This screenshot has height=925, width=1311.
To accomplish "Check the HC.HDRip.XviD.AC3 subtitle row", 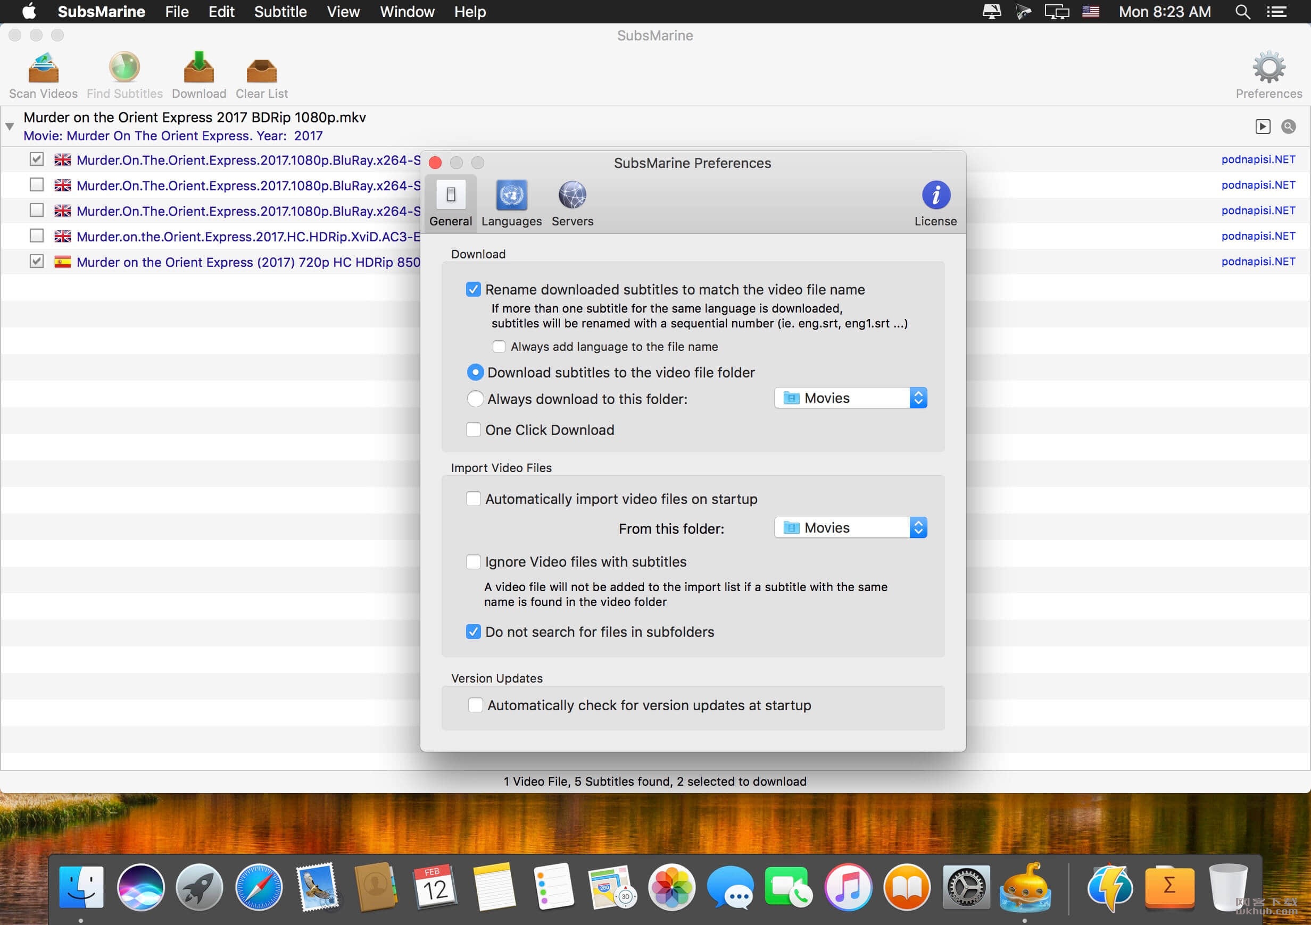I will pyautogui.click(x=37, y=236).
